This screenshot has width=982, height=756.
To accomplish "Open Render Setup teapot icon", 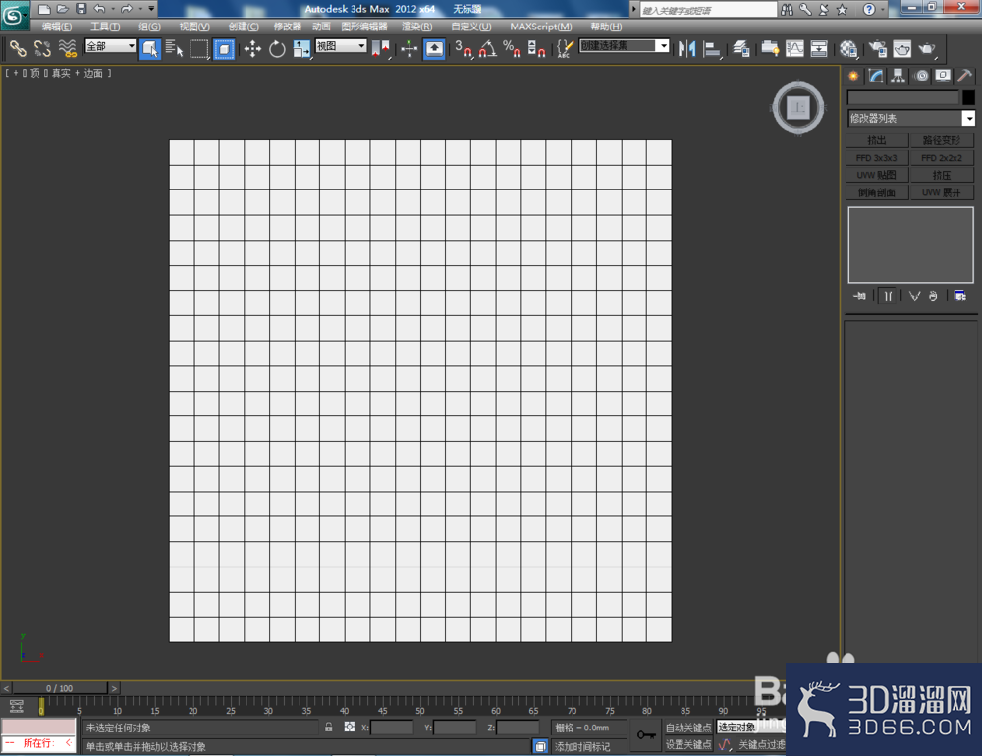I will (877, 48).
